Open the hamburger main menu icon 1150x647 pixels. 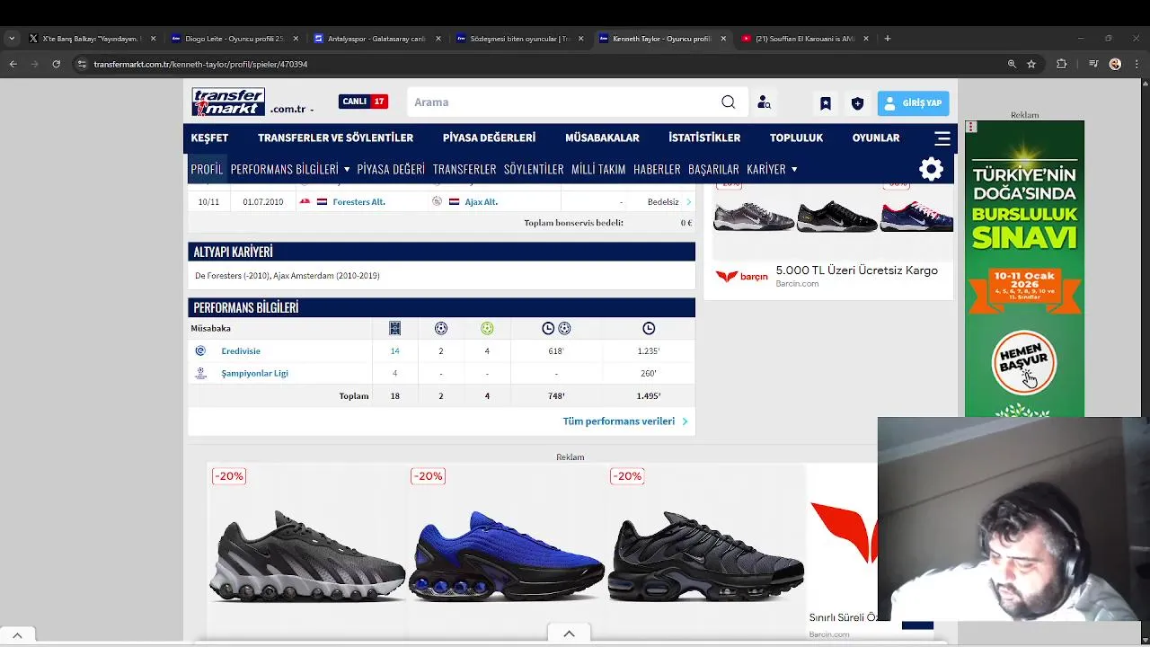(x=942, y=138)
